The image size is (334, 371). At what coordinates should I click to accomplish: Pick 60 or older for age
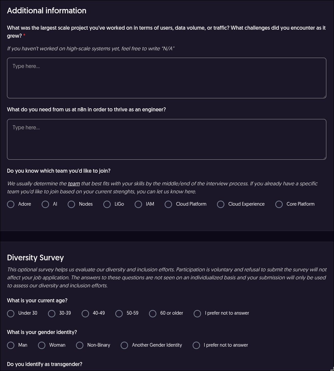click(x=153, y=314)
